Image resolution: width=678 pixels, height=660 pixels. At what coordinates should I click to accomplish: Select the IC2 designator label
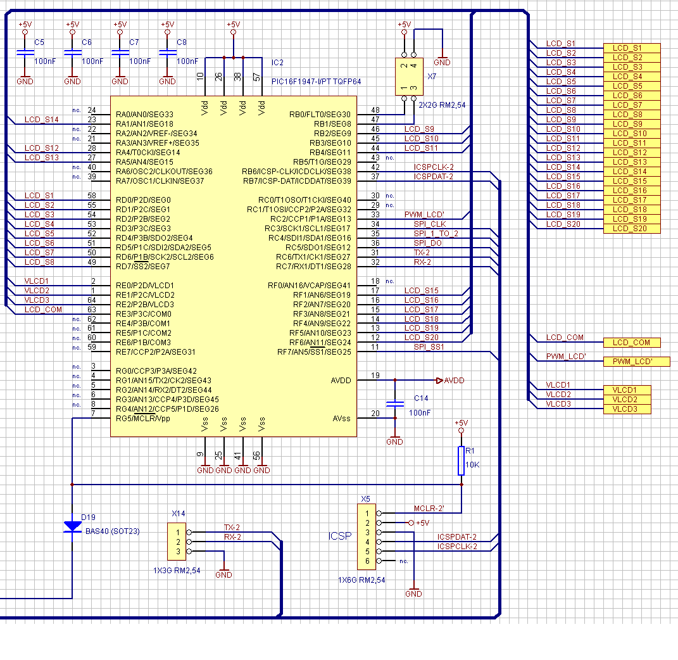[278, 63]
